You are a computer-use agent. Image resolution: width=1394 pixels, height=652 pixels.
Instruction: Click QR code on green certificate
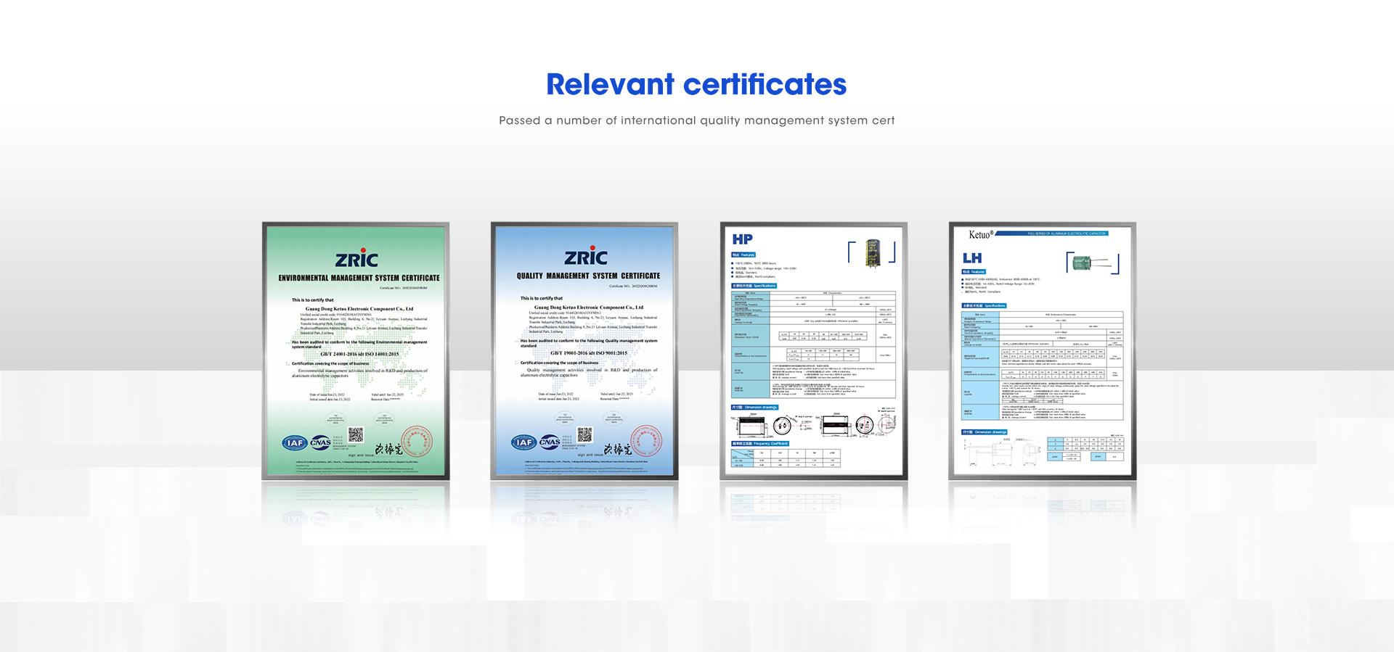[x=355, y=435]
